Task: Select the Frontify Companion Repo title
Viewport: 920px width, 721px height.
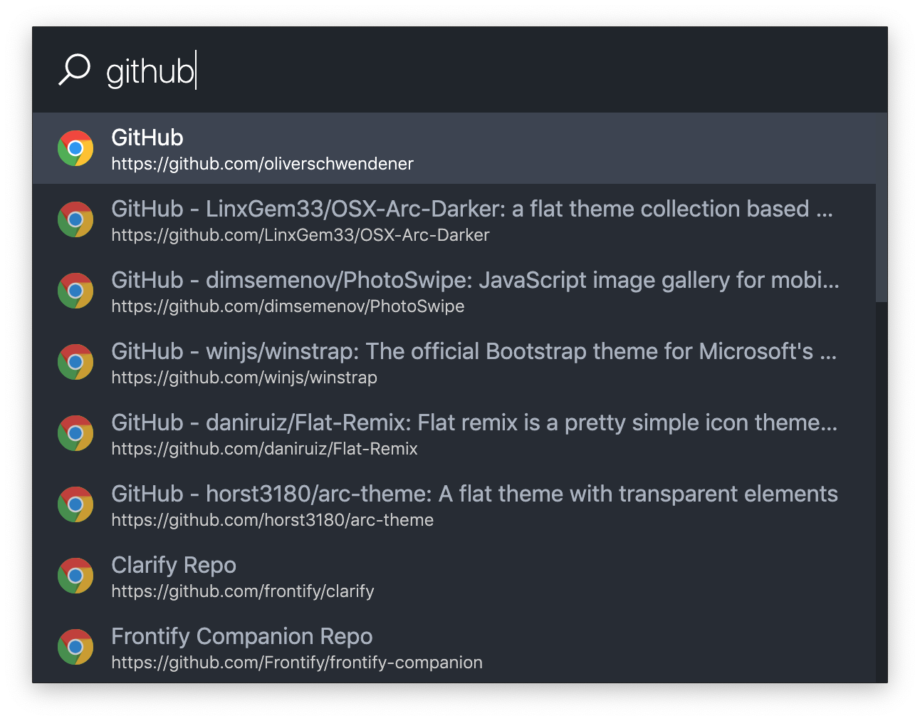Action: coord(242,636)
